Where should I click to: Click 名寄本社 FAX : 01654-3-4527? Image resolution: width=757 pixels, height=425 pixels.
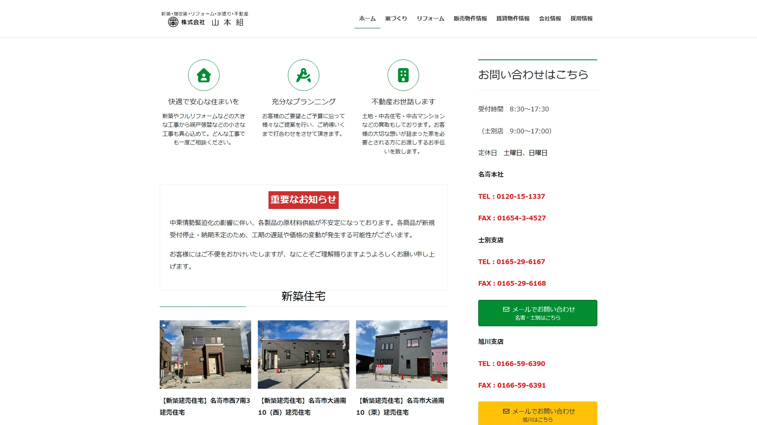coord(512,218)
